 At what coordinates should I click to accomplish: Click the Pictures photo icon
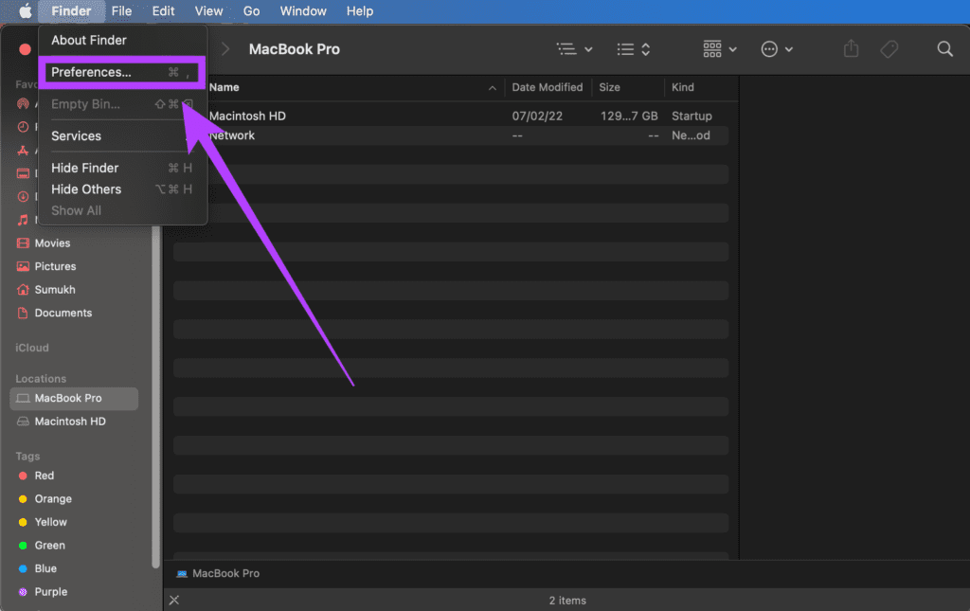click(x=23, y=266)
